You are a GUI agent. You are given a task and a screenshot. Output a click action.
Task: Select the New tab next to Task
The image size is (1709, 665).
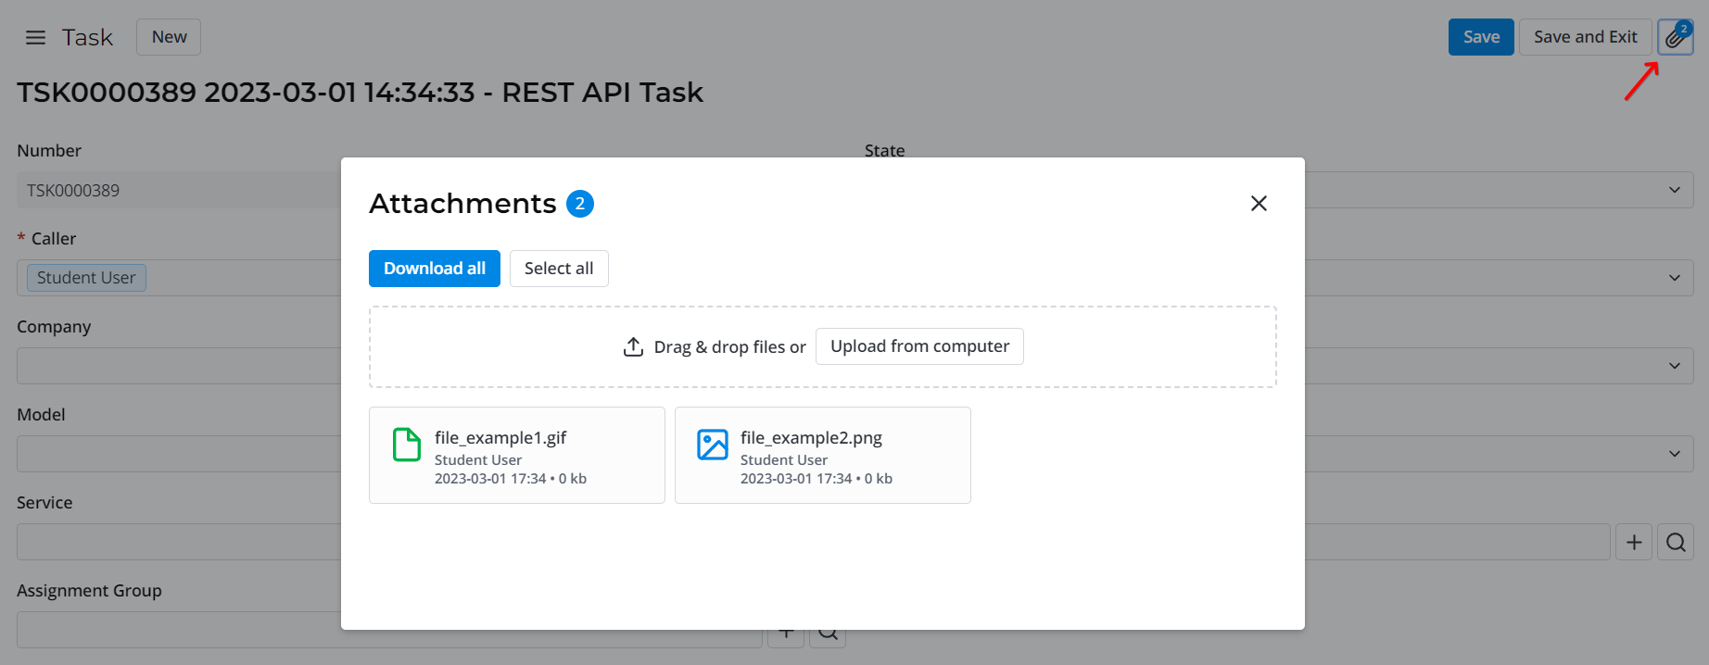click(x=169, y=37)
